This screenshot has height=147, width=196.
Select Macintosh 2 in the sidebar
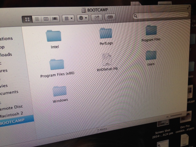(12, 115)
